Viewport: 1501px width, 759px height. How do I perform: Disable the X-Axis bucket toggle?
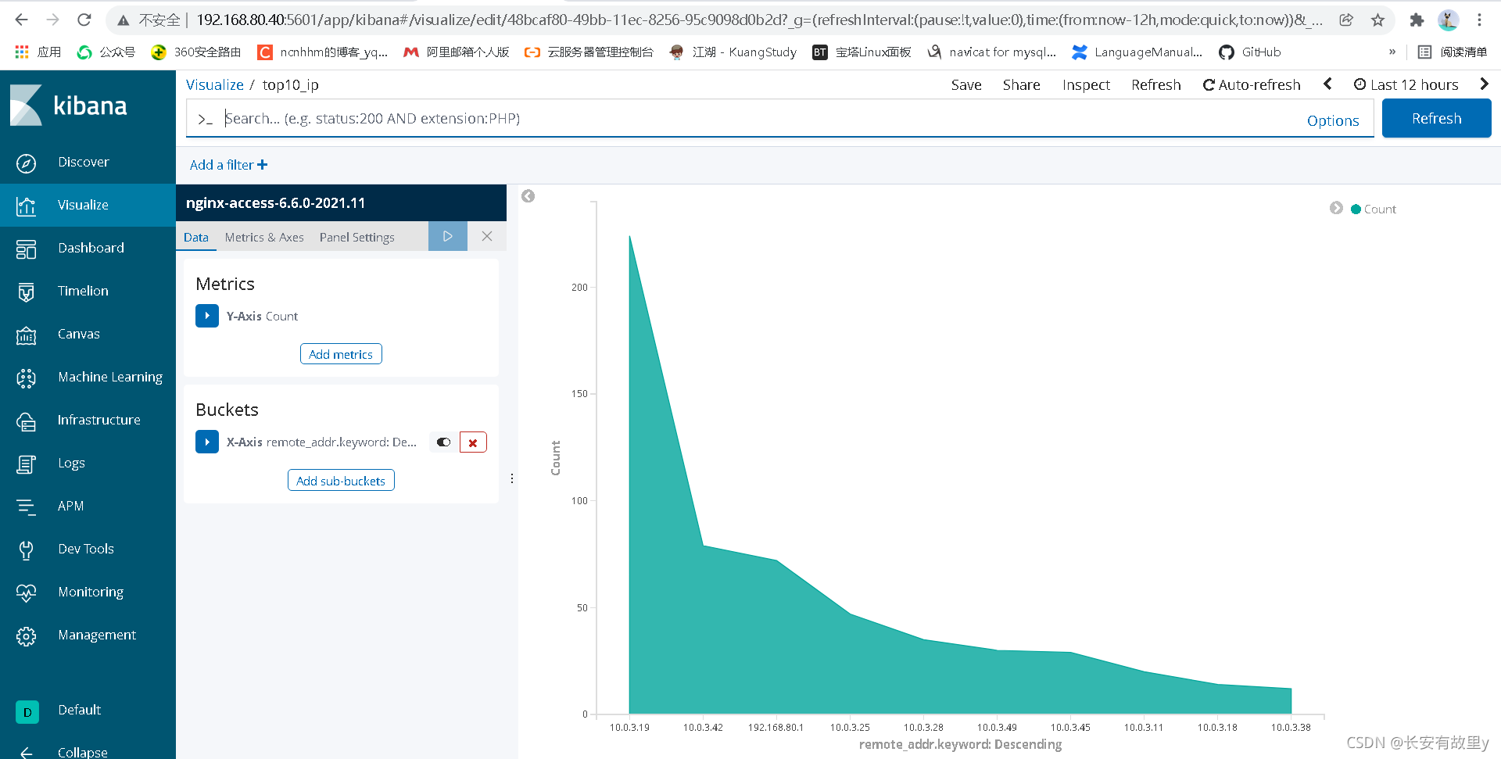pyautogui.click(x=443, y=442)
